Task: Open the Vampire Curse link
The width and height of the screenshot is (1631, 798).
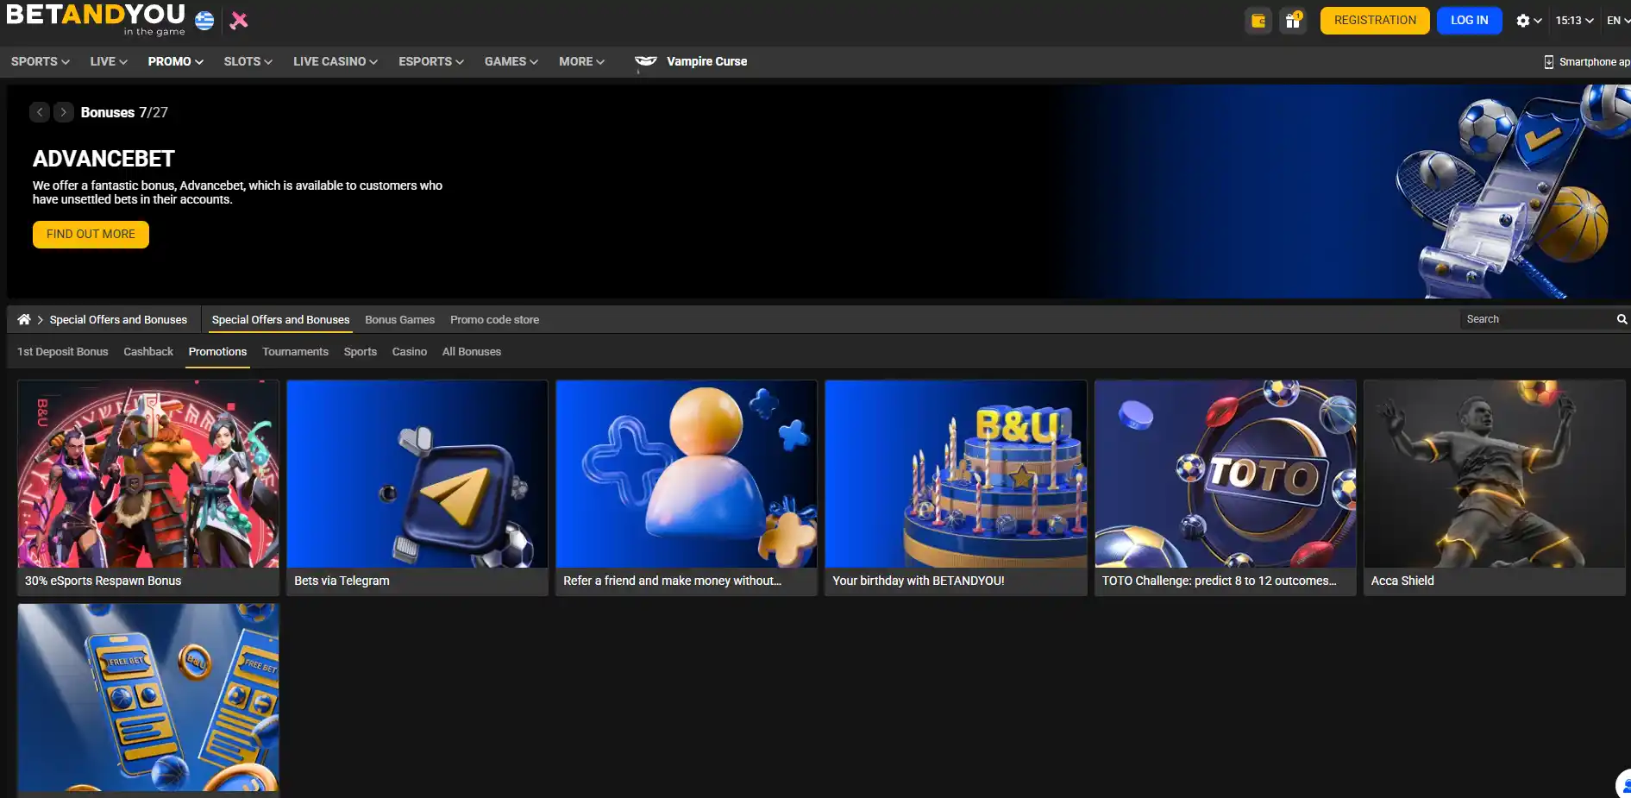Action: point(706,61)
